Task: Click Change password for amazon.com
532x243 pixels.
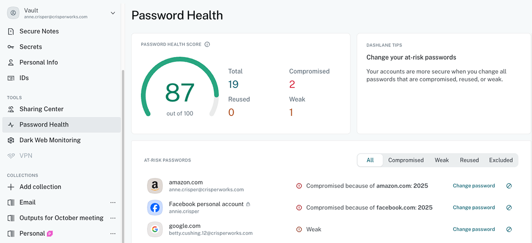Action: 474,186
